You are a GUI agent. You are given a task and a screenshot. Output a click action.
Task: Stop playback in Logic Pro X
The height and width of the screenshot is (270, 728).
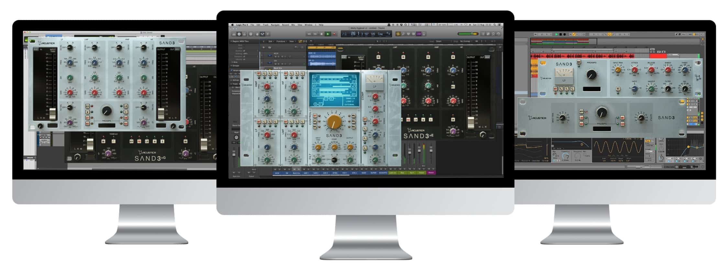[x=321, y=34]
